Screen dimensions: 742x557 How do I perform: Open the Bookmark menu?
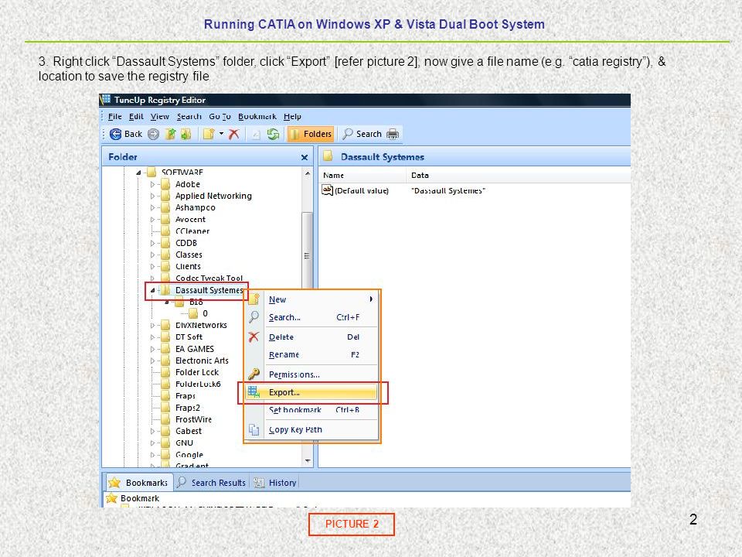[257, 117]
